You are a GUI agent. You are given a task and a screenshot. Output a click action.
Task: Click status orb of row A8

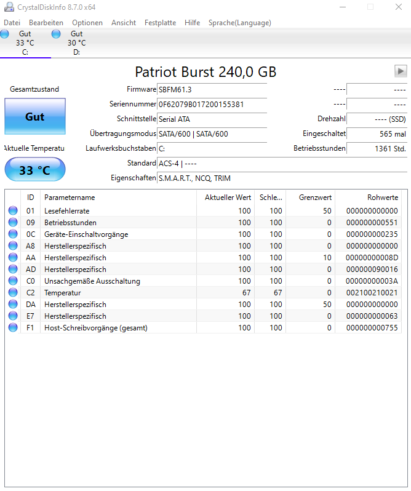[13, 245]
